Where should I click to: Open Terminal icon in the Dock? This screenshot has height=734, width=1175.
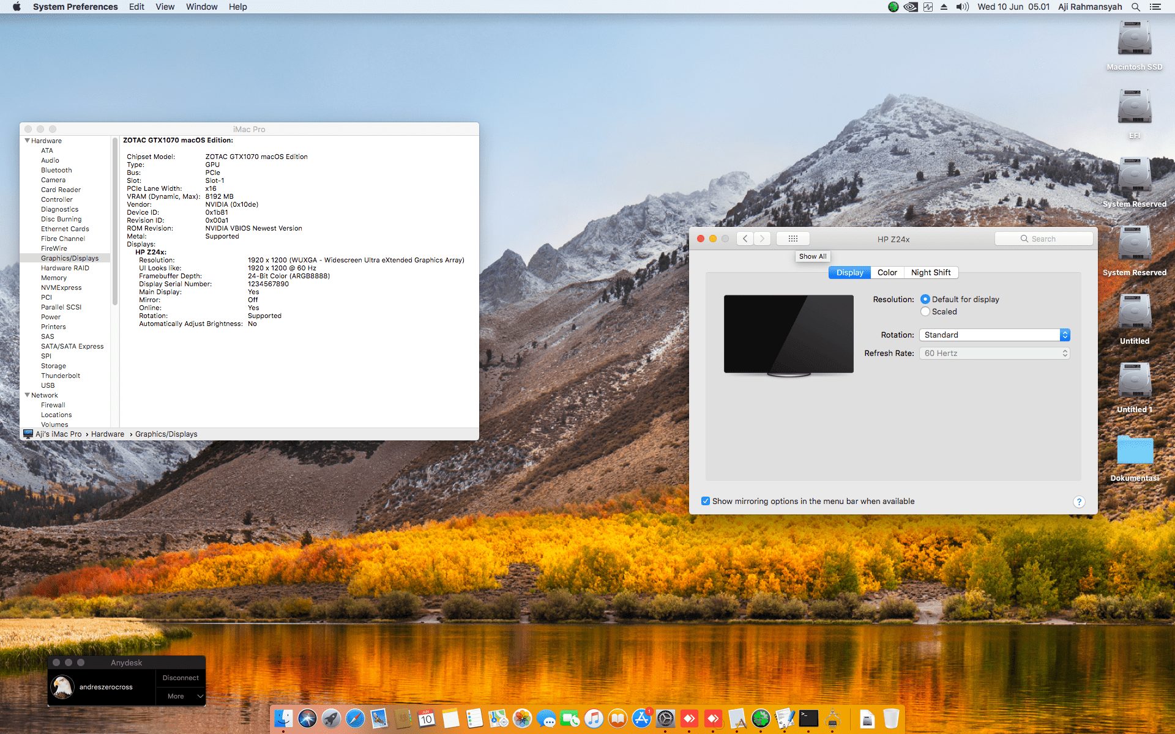808,718
